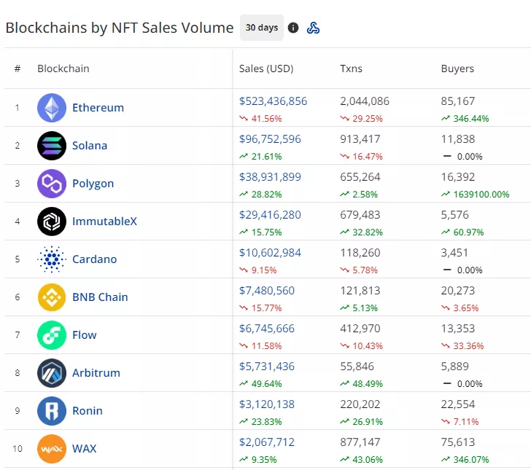Open the Polygon blockchain link
The height and width of the screenshot is (470, 531).
point(93,184)
